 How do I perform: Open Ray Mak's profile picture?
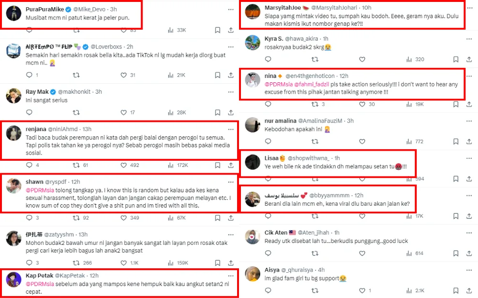click(13, 96)
